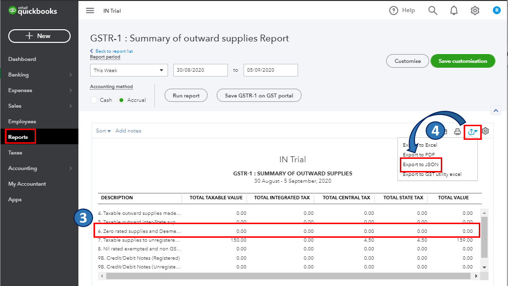Viewport: 508px width, 286px height.
Task: Expand the Sort dropdown
Action: [x=103, y=131]
